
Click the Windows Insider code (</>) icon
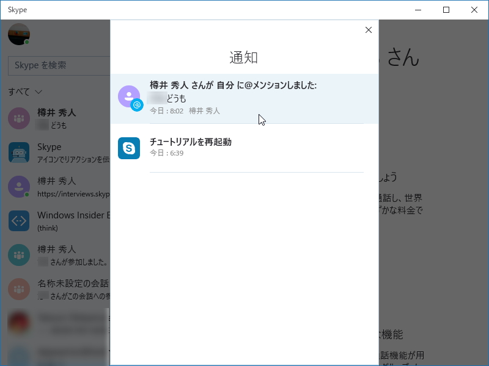[x=18, y=221]
